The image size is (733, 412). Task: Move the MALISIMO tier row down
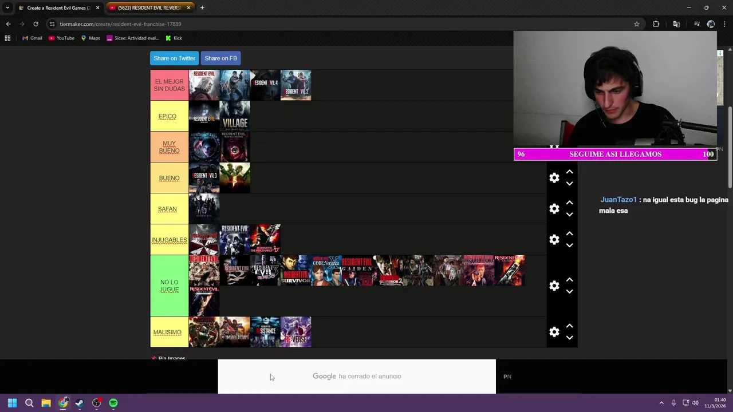[x=569, y=338]
